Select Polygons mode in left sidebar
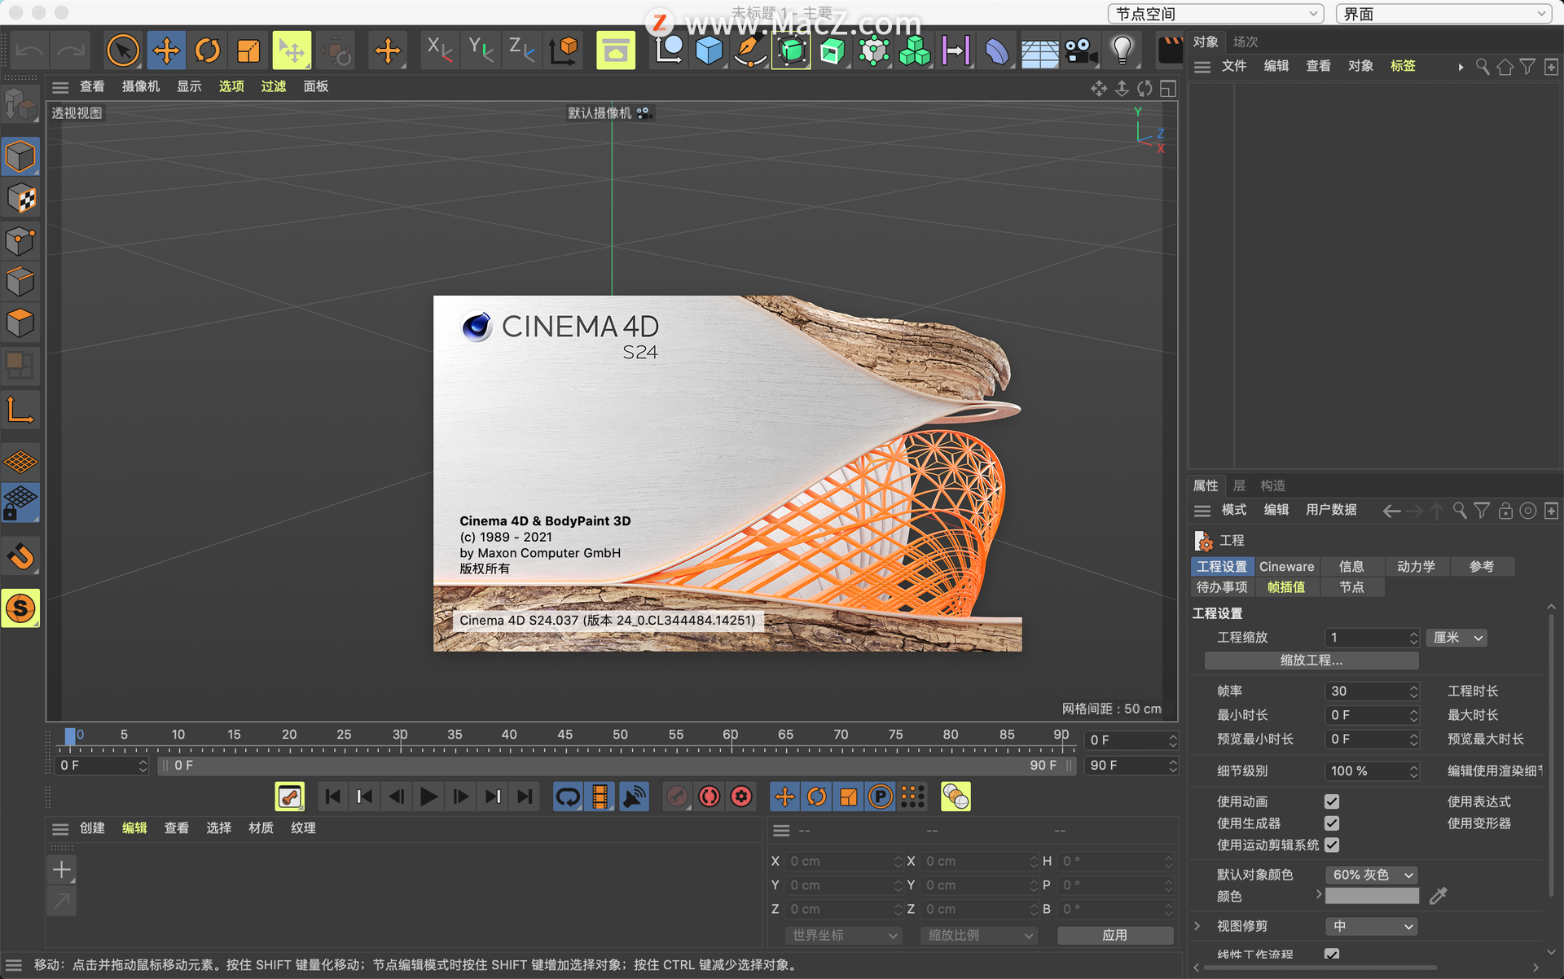Screen dimensions: 1564x979 20,323
